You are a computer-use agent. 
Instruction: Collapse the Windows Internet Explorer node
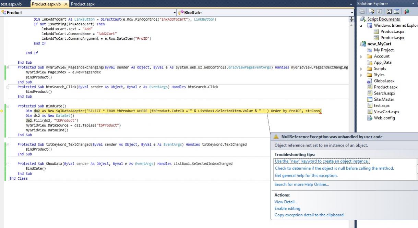click(x=361, y=26)
